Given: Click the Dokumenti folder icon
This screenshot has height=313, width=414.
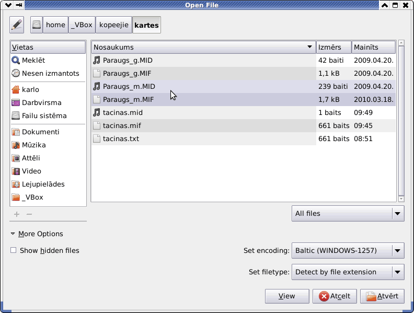Looking at the screenshot, I should [x=16, y=132].
